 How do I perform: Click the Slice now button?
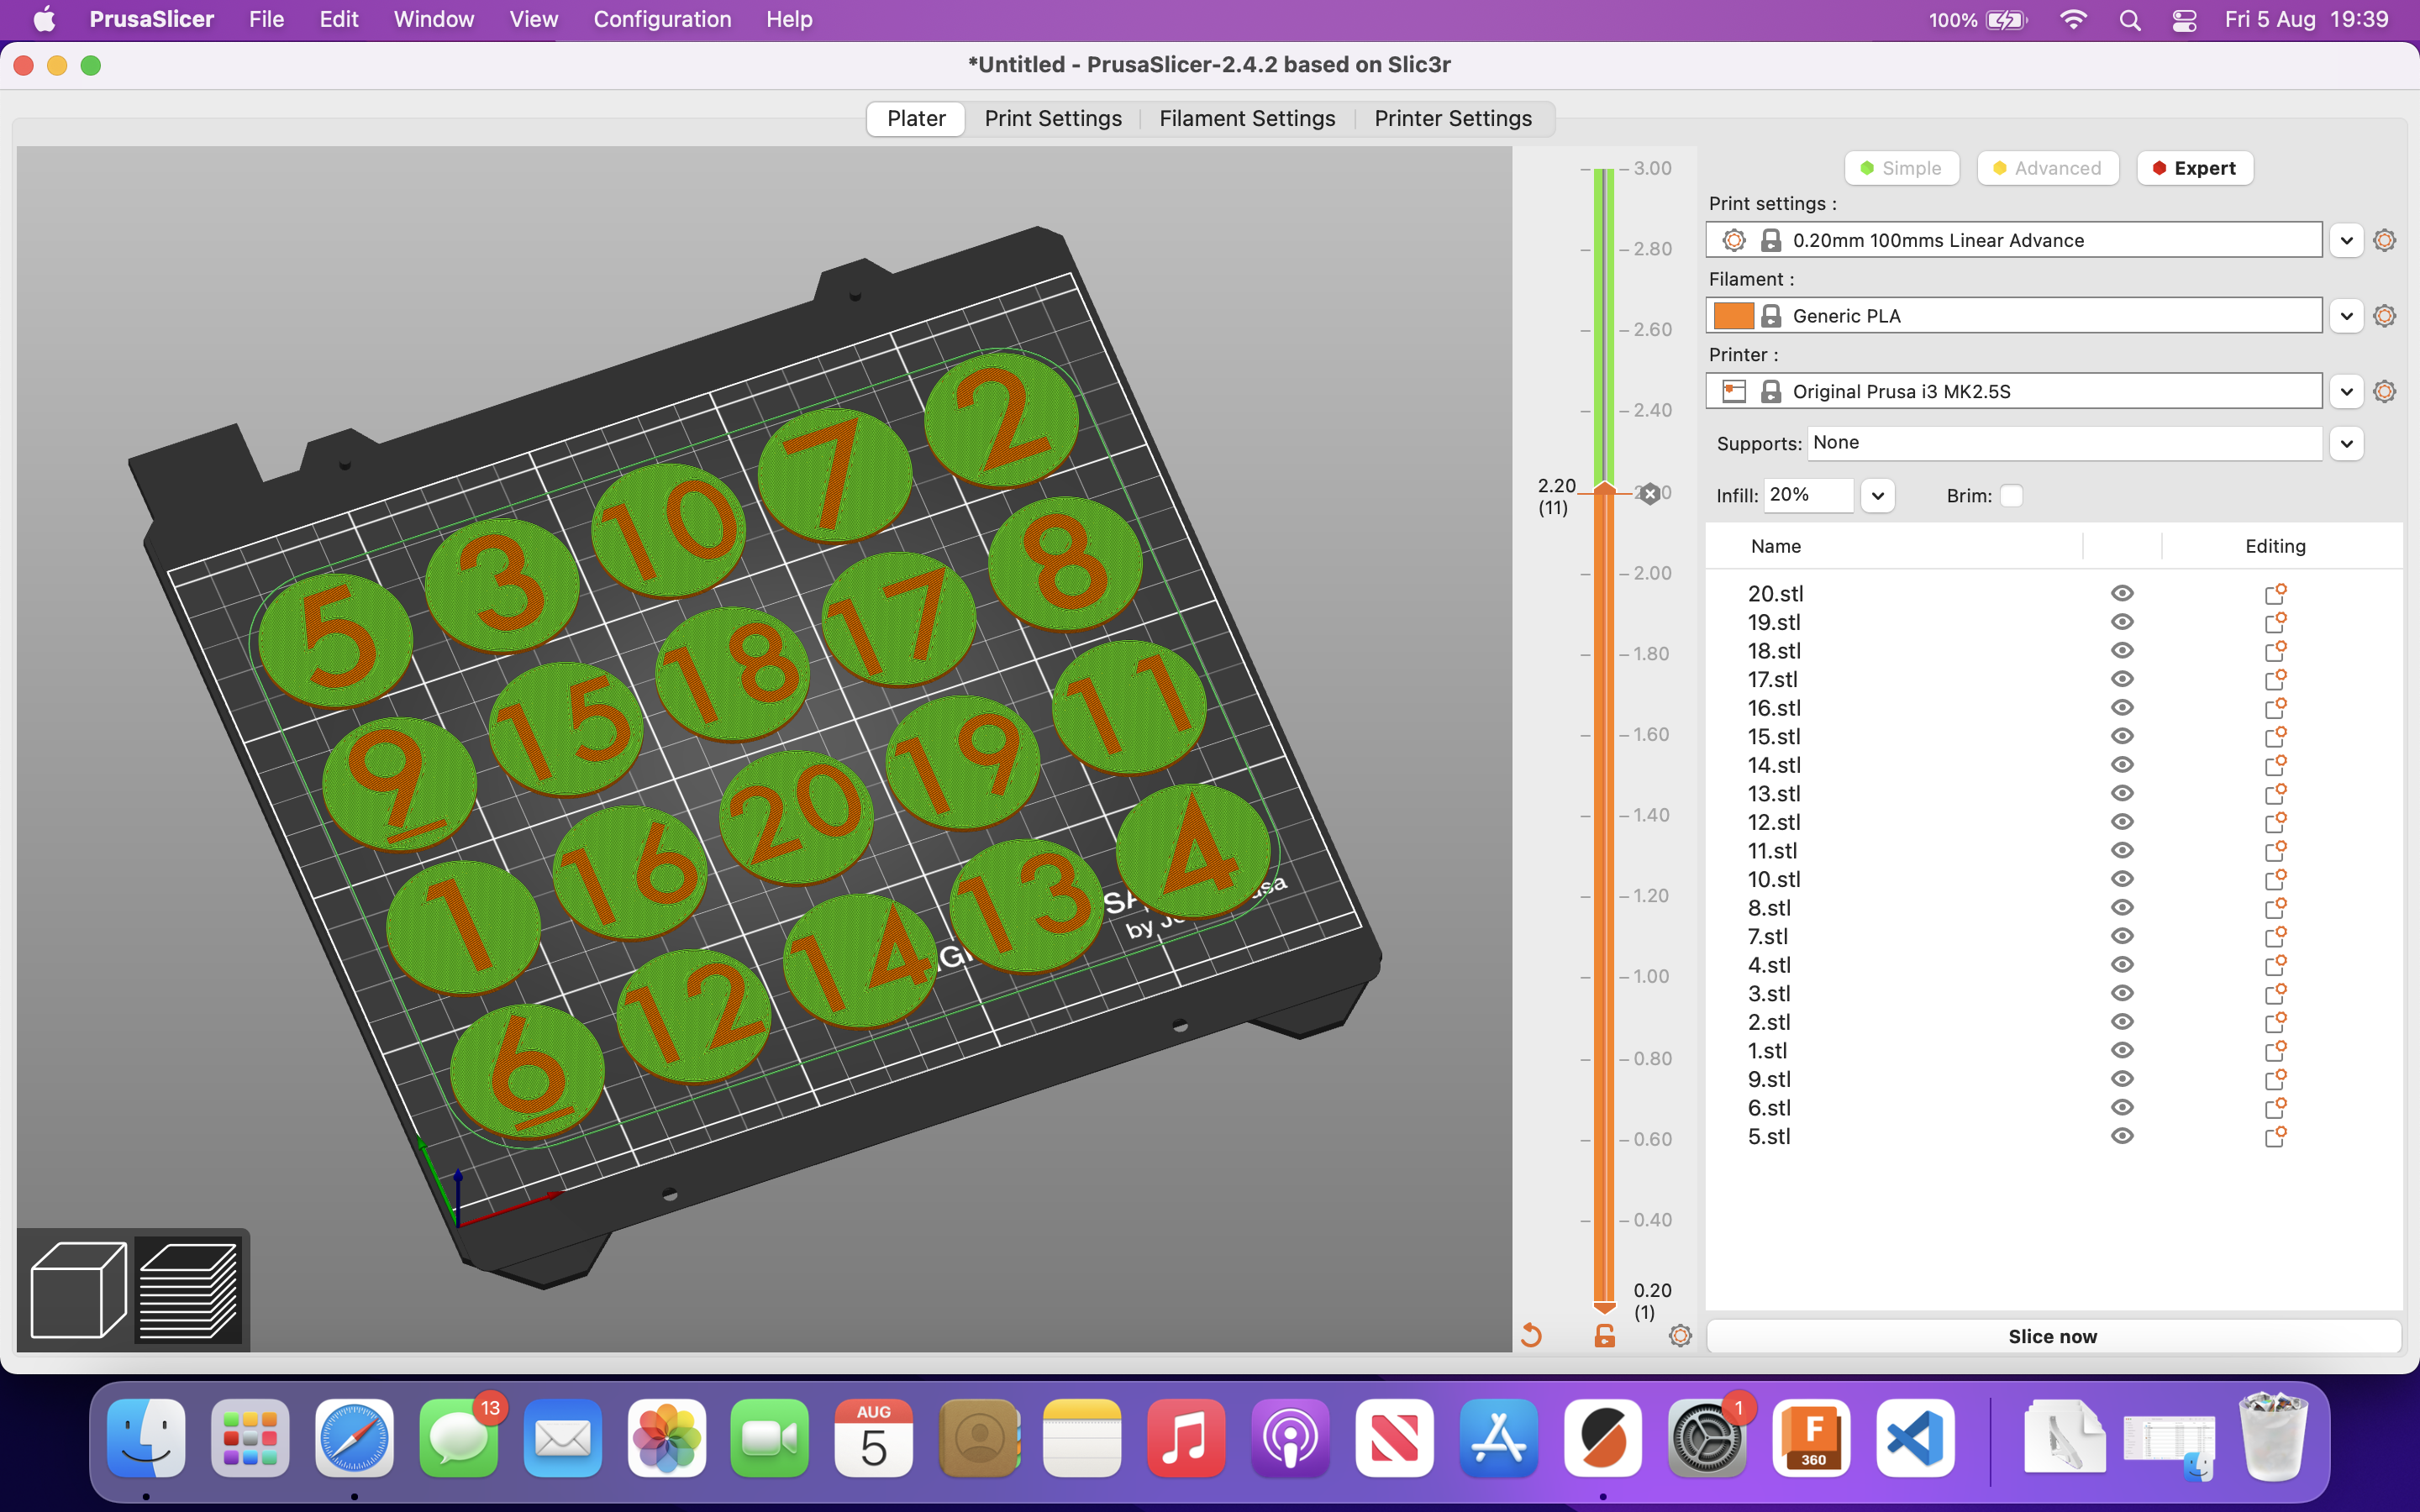(x=2053, y=1336)
